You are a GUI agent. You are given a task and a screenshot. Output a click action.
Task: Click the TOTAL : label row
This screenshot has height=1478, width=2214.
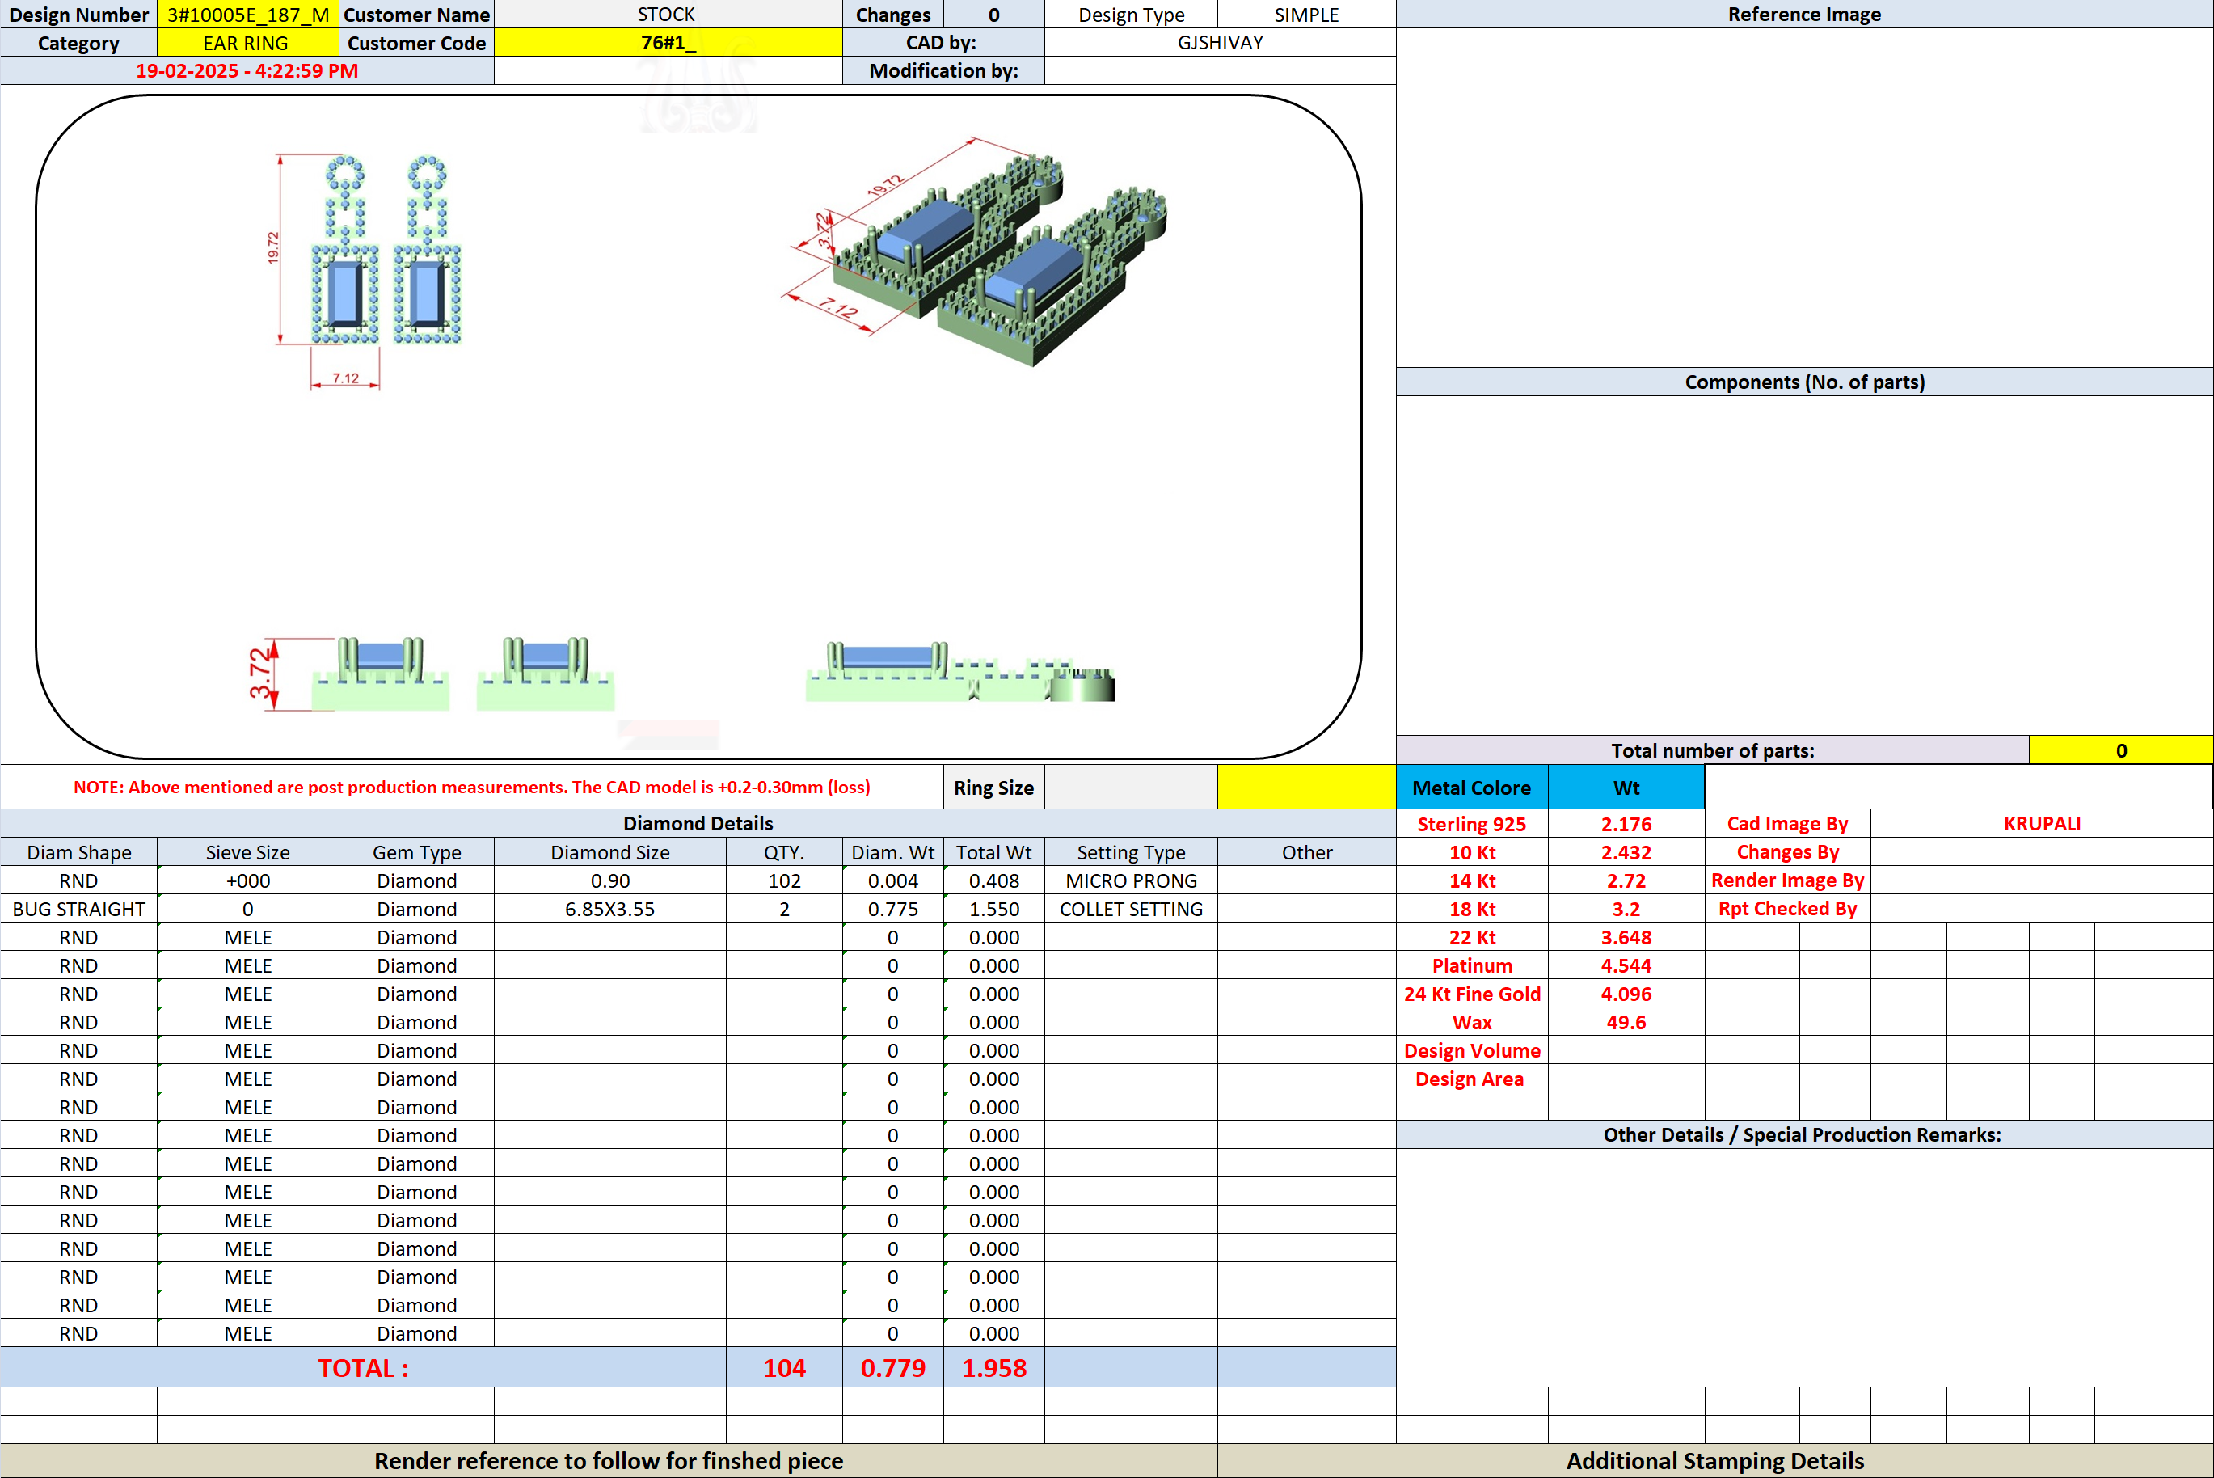pyautogui.click(x=364, y=1368)
